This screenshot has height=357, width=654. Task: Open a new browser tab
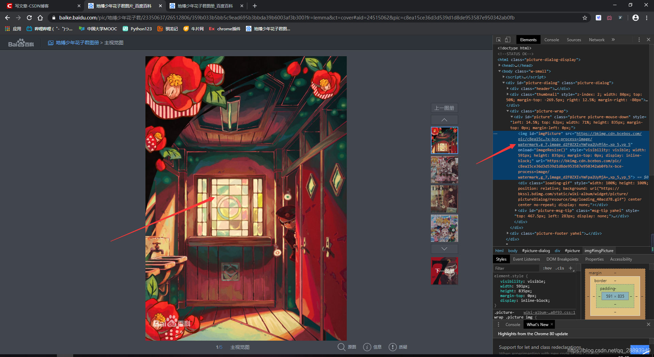(255, 6)
